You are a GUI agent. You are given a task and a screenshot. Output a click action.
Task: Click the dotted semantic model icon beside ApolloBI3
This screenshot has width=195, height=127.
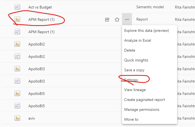pyautogui.click(x=17, y=81)
